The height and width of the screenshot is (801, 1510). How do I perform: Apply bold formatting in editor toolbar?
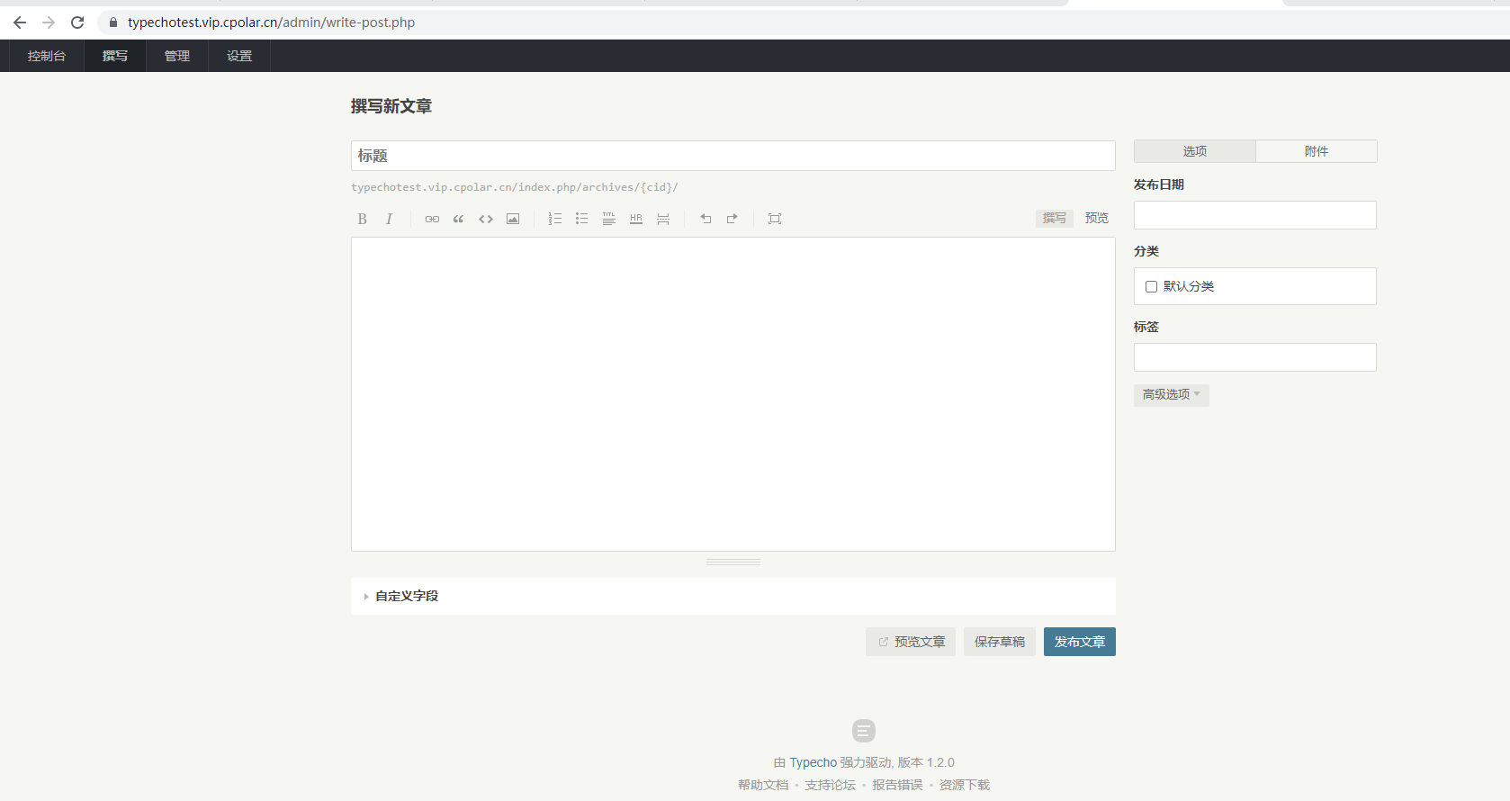(362, 219)
